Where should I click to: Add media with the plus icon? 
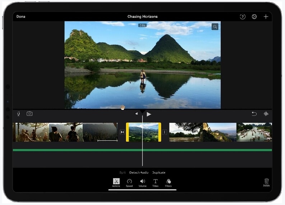pyautogui.click(x=266, y=17)
